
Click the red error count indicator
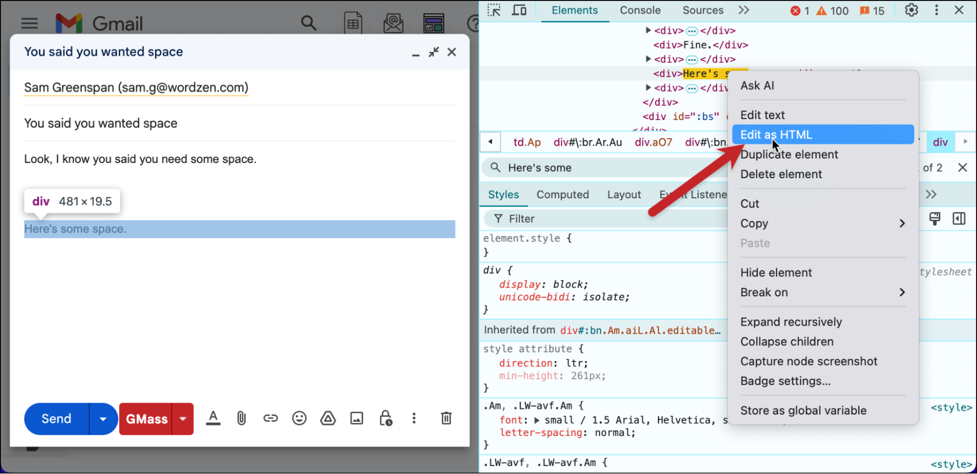point(800,11)
